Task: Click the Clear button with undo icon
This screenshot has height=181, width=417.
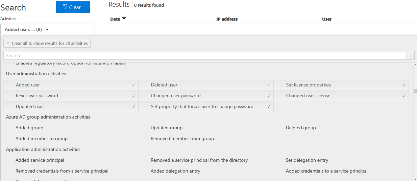Action: (x=73, y=7)
